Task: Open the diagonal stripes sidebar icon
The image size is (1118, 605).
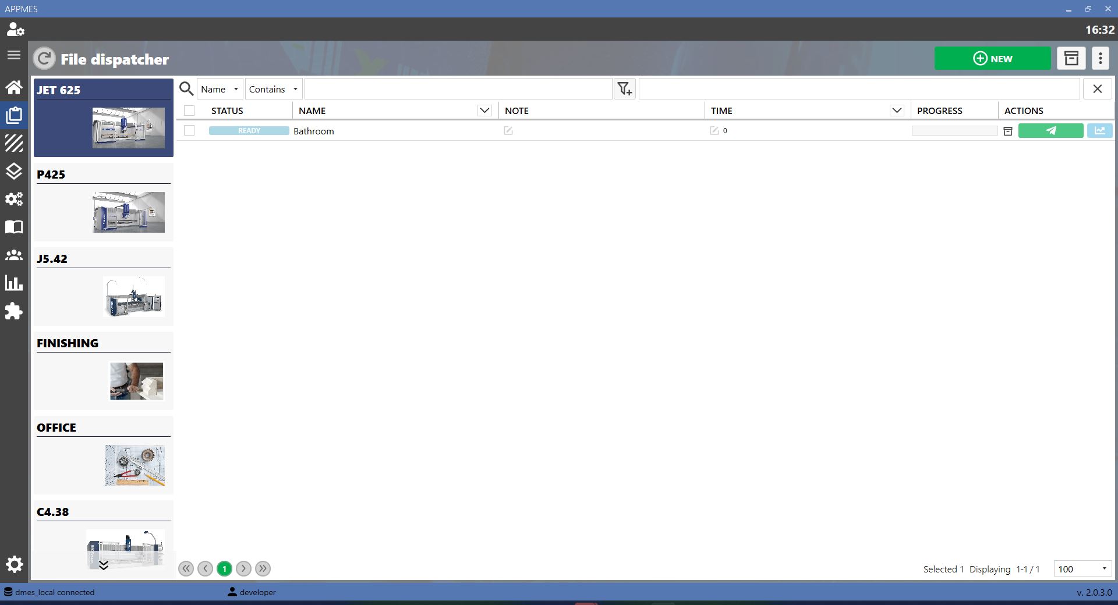Action: point(14,143)
